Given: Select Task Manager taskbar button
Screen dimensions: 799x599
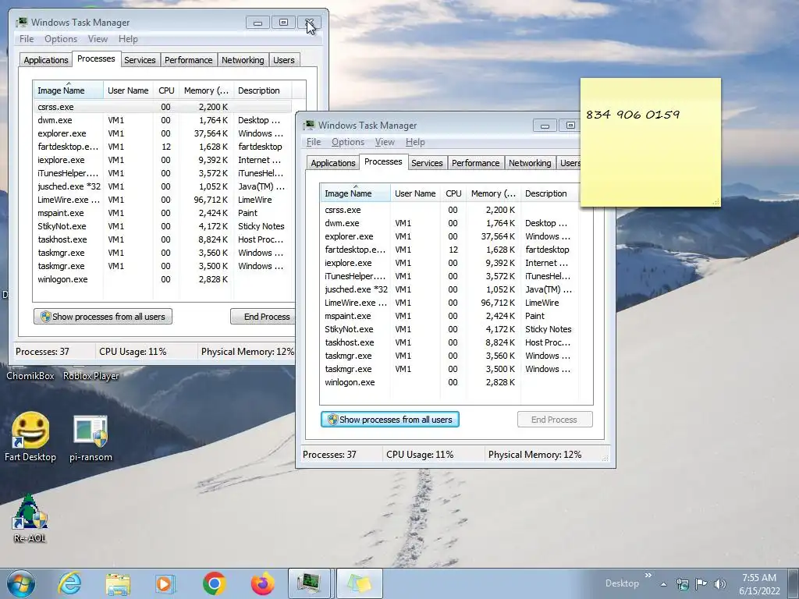Looking at the screenshot, I should (x=310, y=583).
